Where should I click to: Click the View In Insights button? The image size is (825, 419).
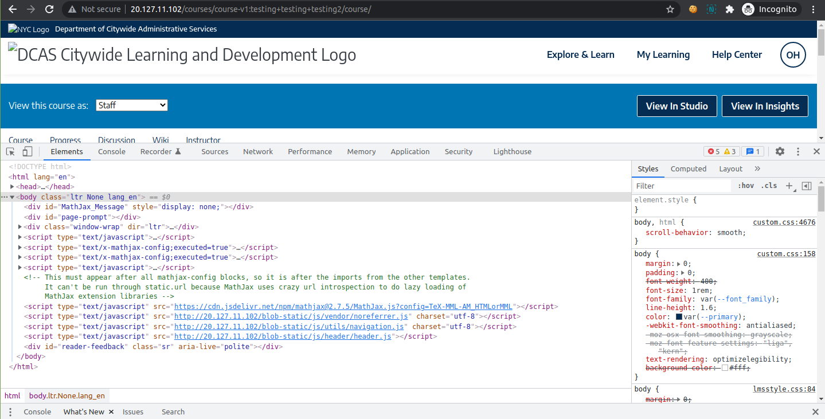click(x=765, y=106)
